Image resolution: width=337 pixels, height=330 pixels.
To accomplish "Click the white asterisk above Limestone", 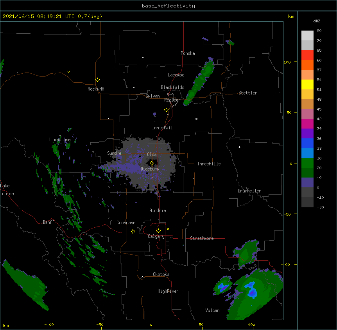I will pyautogui.click(x=60, y=136).
